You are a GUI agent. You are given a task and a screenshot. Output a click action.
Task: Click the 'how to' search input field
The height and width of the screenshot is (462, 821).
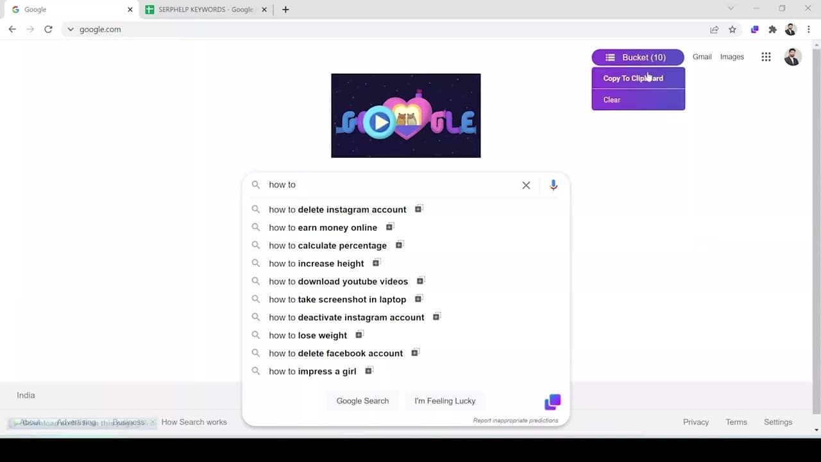[x=391, y=185]
